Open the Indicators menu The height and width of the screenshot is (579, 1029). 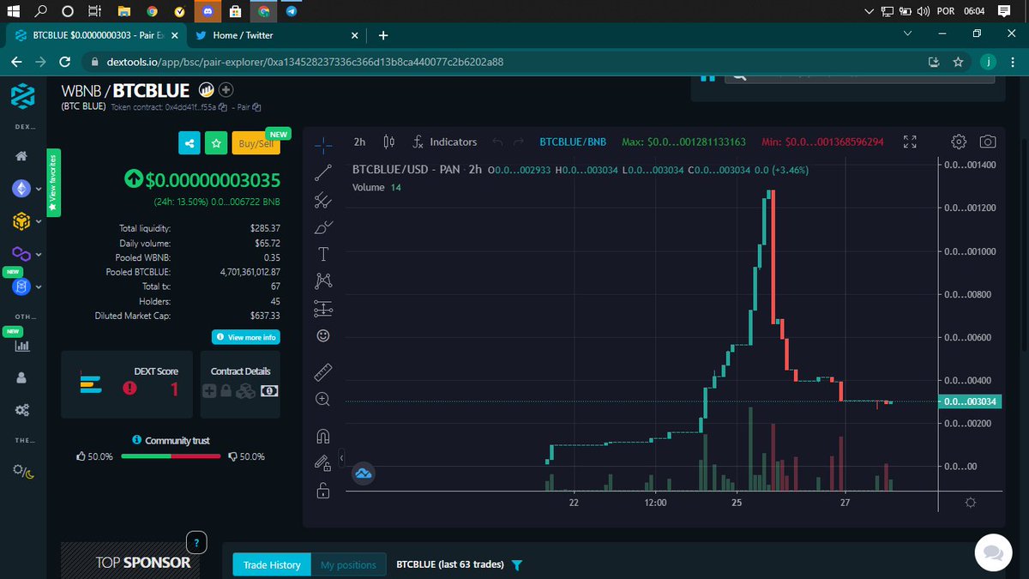tap(444, 142)
